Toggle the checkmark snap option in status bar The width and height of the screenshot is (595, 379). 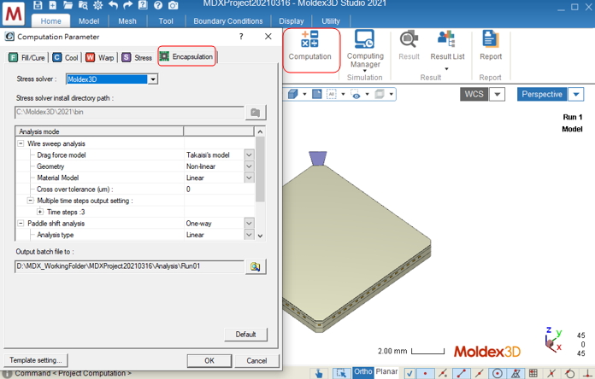[409, 373]
